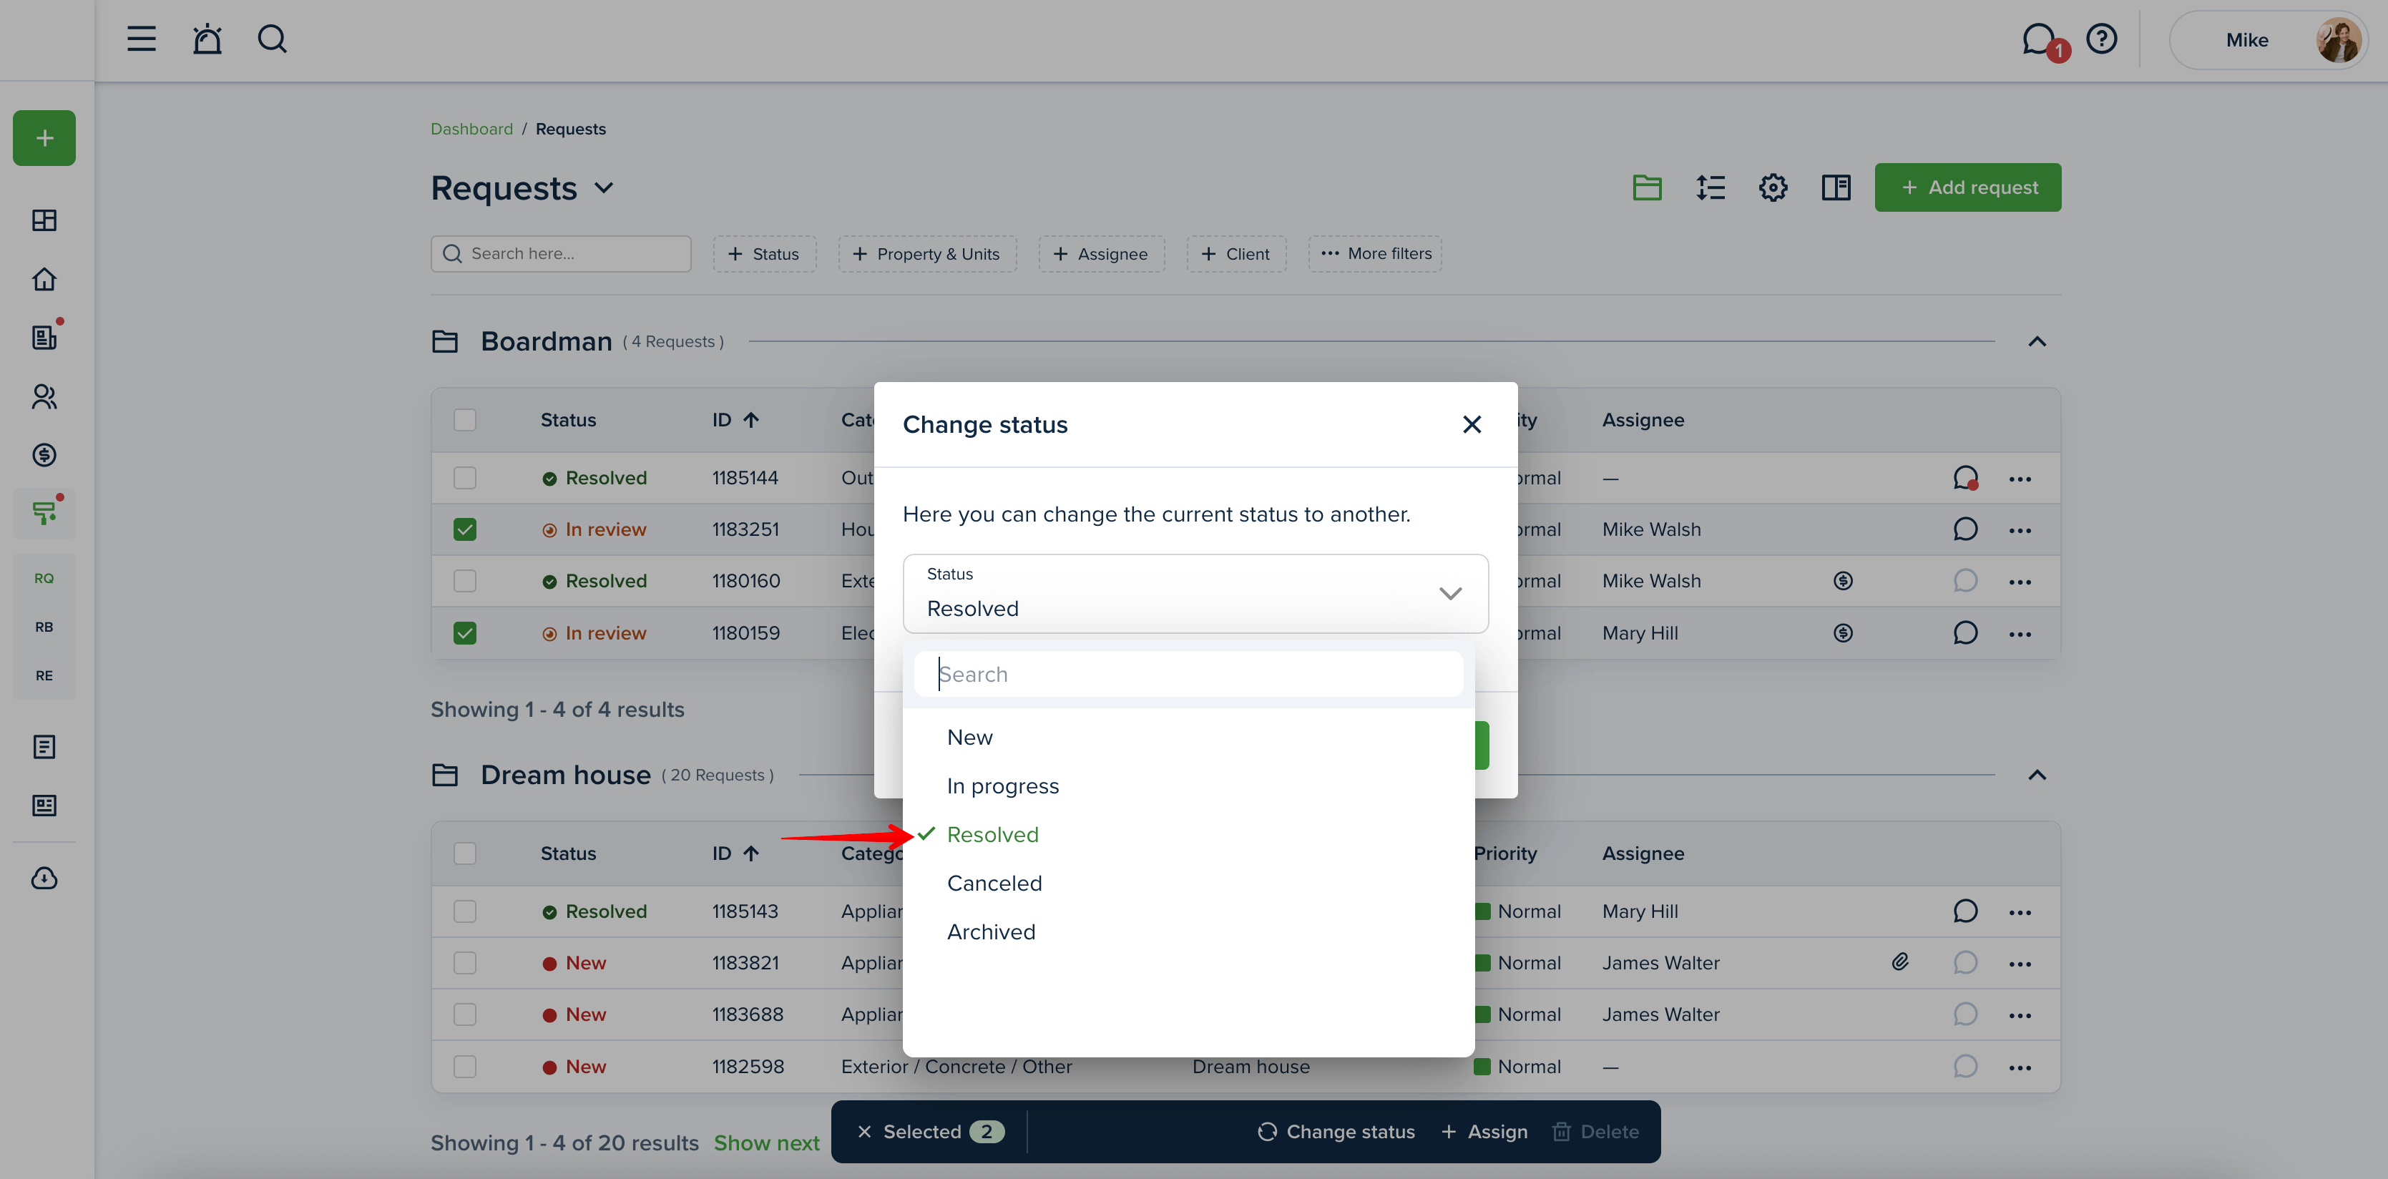Image resolution: width=2388 pixels, height=1179 pixels.
Task: Click the help question mark icon
Action: [2102, 39]
